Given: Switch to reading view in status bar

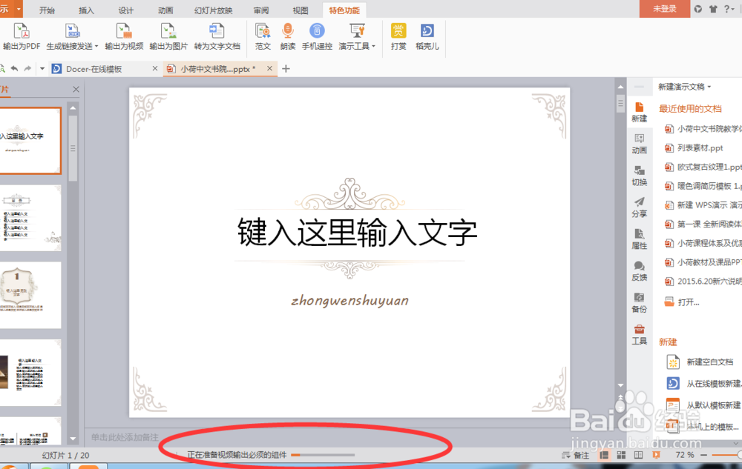Looking at the screenshot, I should (x=638, y=454).
